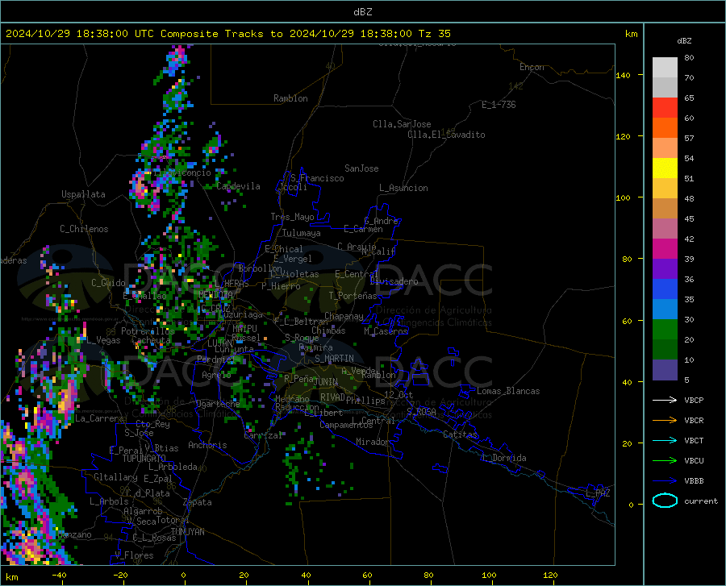Click the Zapata map label
This screenshot has height=586, width=726.
point(198,502)
